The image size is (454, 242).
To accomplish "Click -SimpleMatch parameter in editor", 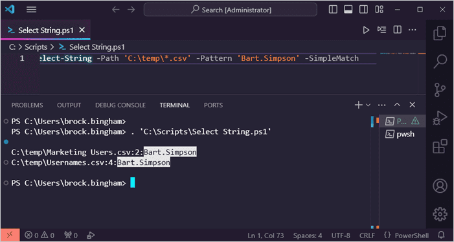I will point(332,58).
